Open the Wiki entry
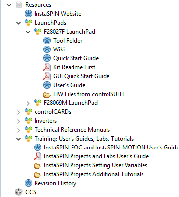The width and height of the screenshot is (179, 197). (59, 49)
